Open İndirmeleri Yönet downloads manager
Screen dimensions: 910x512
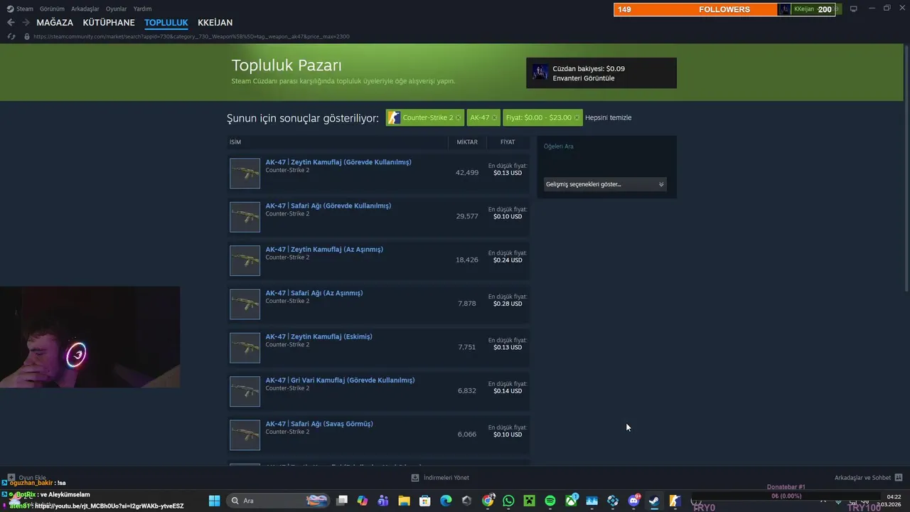coord(441,478)
